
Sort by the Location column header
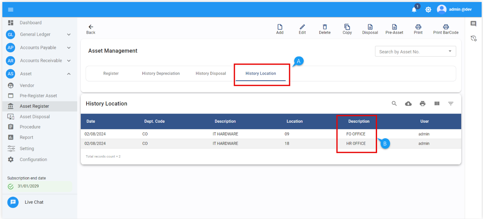point(294,122)
